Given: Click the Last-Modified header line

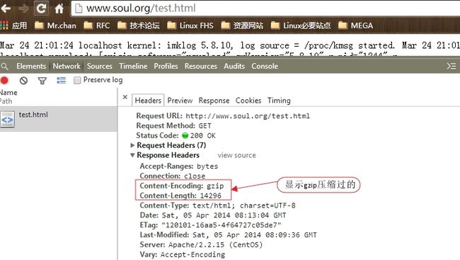Looking at the screenshot, I should [x=228, y=234].
